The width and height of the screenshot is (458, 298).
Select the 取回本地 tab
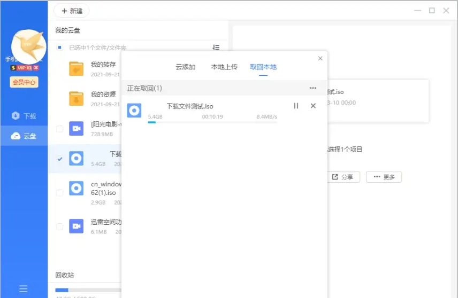[263, 67]
